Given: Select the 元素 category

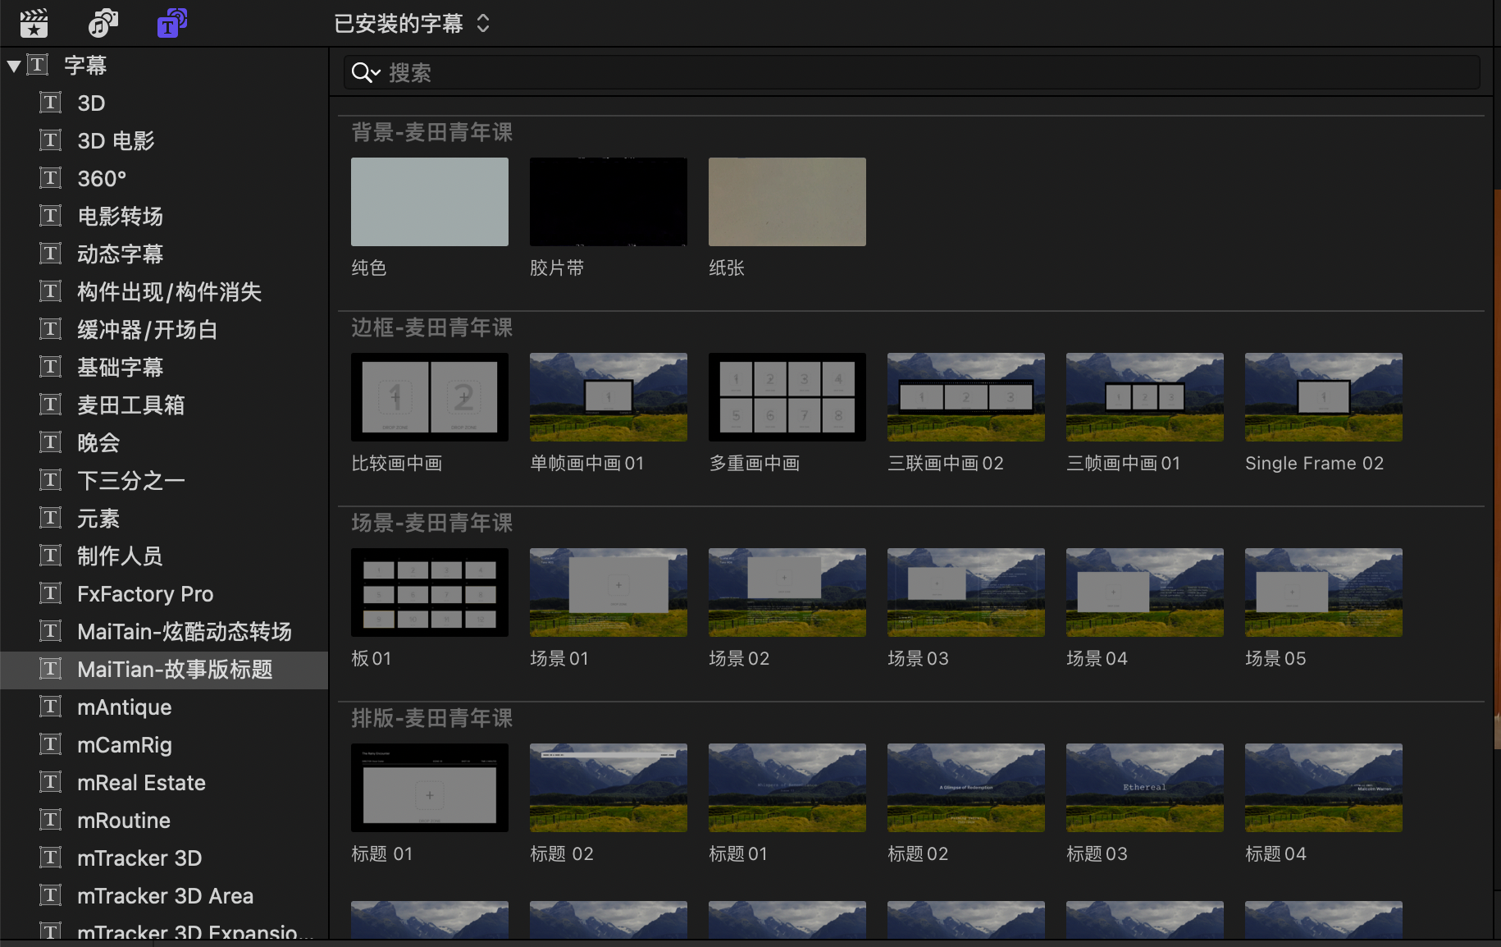Looking at the screenshot, I should [164, 519].
